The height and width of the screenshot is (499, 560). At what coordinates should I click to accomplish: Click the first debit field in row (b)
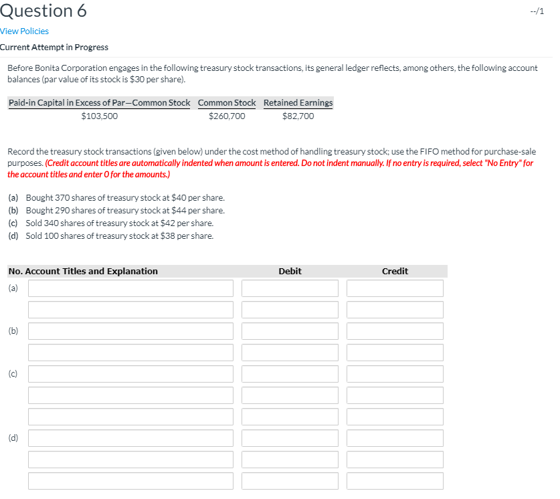pos(290,330)
